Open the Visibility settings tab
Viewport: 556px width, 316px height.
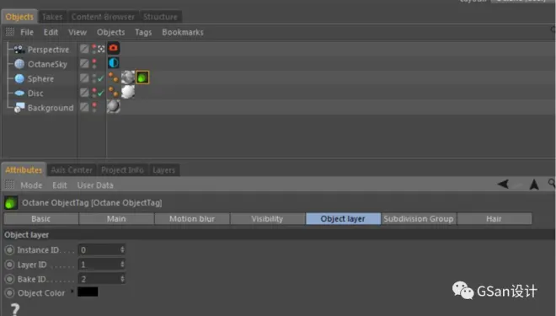267,219
